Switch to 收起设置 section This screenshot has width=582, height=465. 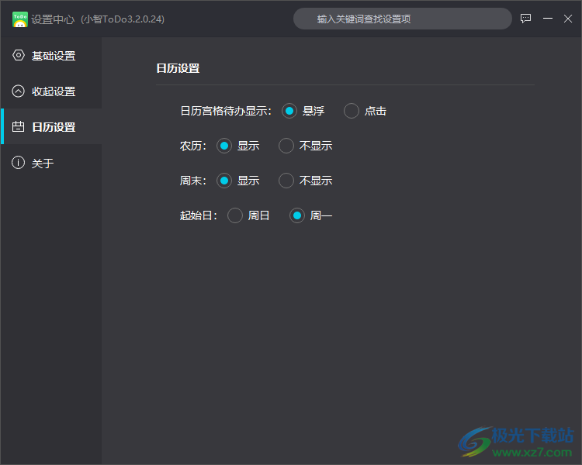(x=51, y=91)
